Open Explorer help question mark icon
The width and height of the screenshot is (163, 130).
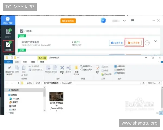click(x=162, y=62)
